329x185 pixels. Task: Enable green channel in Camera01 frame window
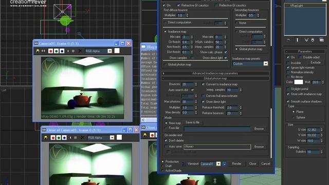56,51
